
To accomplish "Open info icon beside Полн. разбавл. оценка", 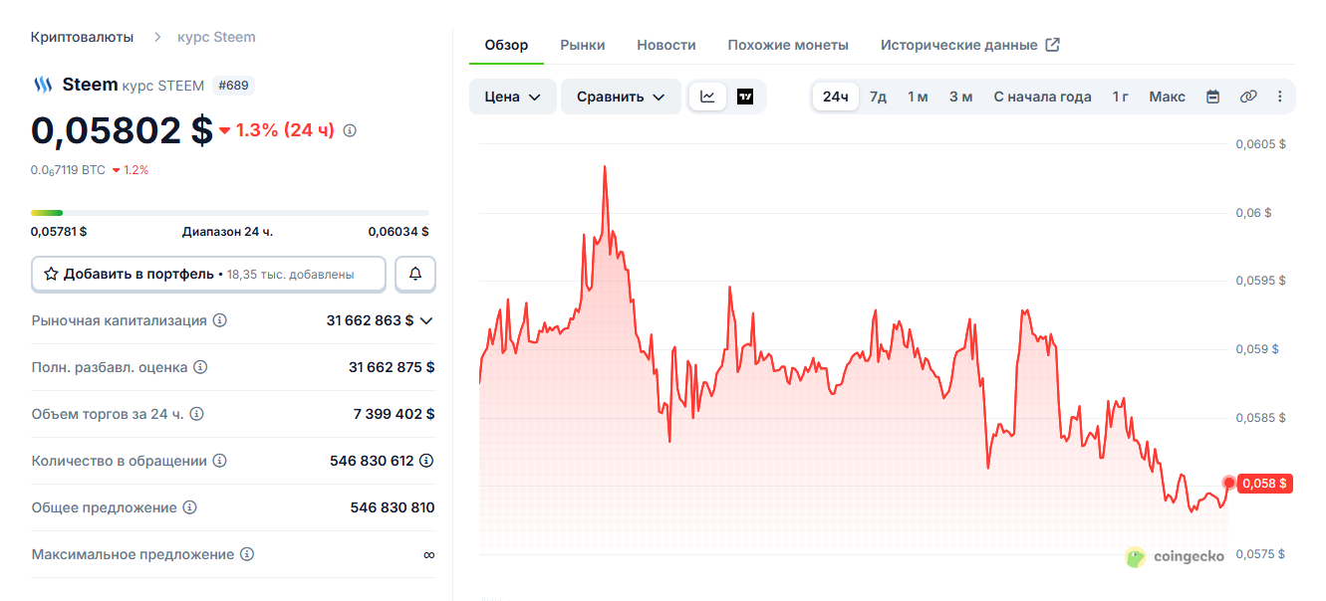I will [200, 367].
